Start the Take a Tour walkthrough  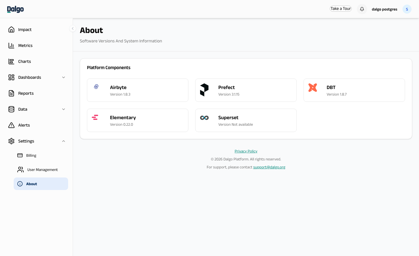point(341,9)
